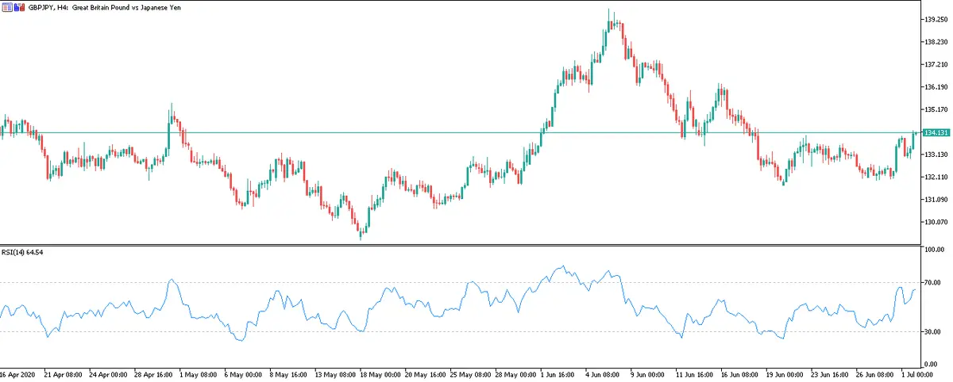Click the RSI 70.00 scale label
Viewport: 953px width, 382px height.
[x=932, y=282]
